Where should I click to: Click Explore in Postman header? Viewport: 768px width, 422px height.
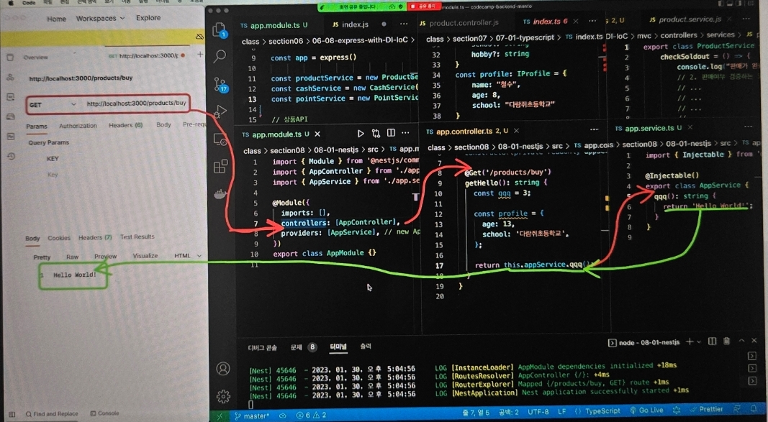tap(148, 17)
